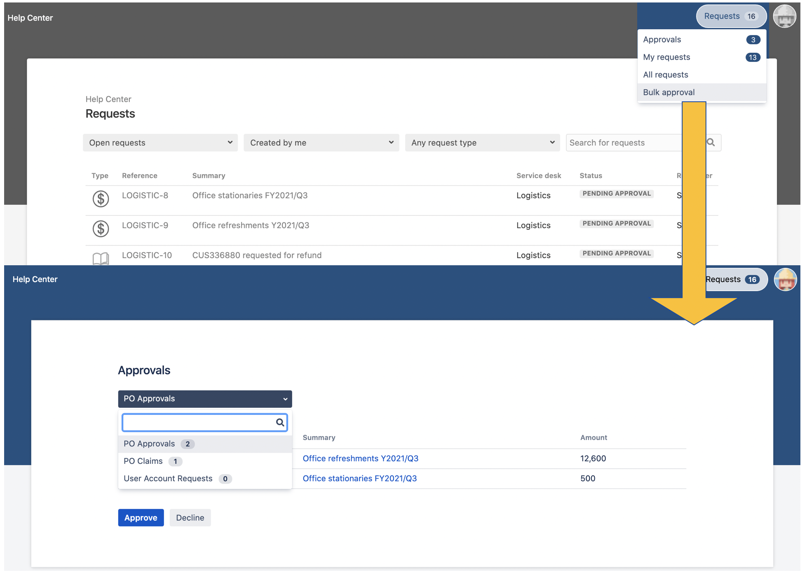Viewport: 807px width, 575px height.
Task: Click the dollar icon for LOGISTIC-8
Action: (x=101, y=199)
